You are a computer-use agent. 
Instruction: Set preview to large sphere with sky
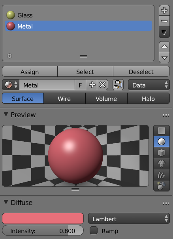coord(162,186)
